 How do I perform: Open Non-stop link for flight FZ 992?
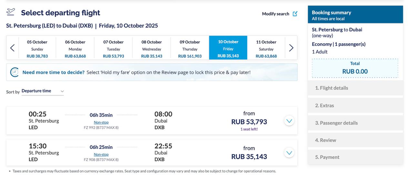[101, 122]
